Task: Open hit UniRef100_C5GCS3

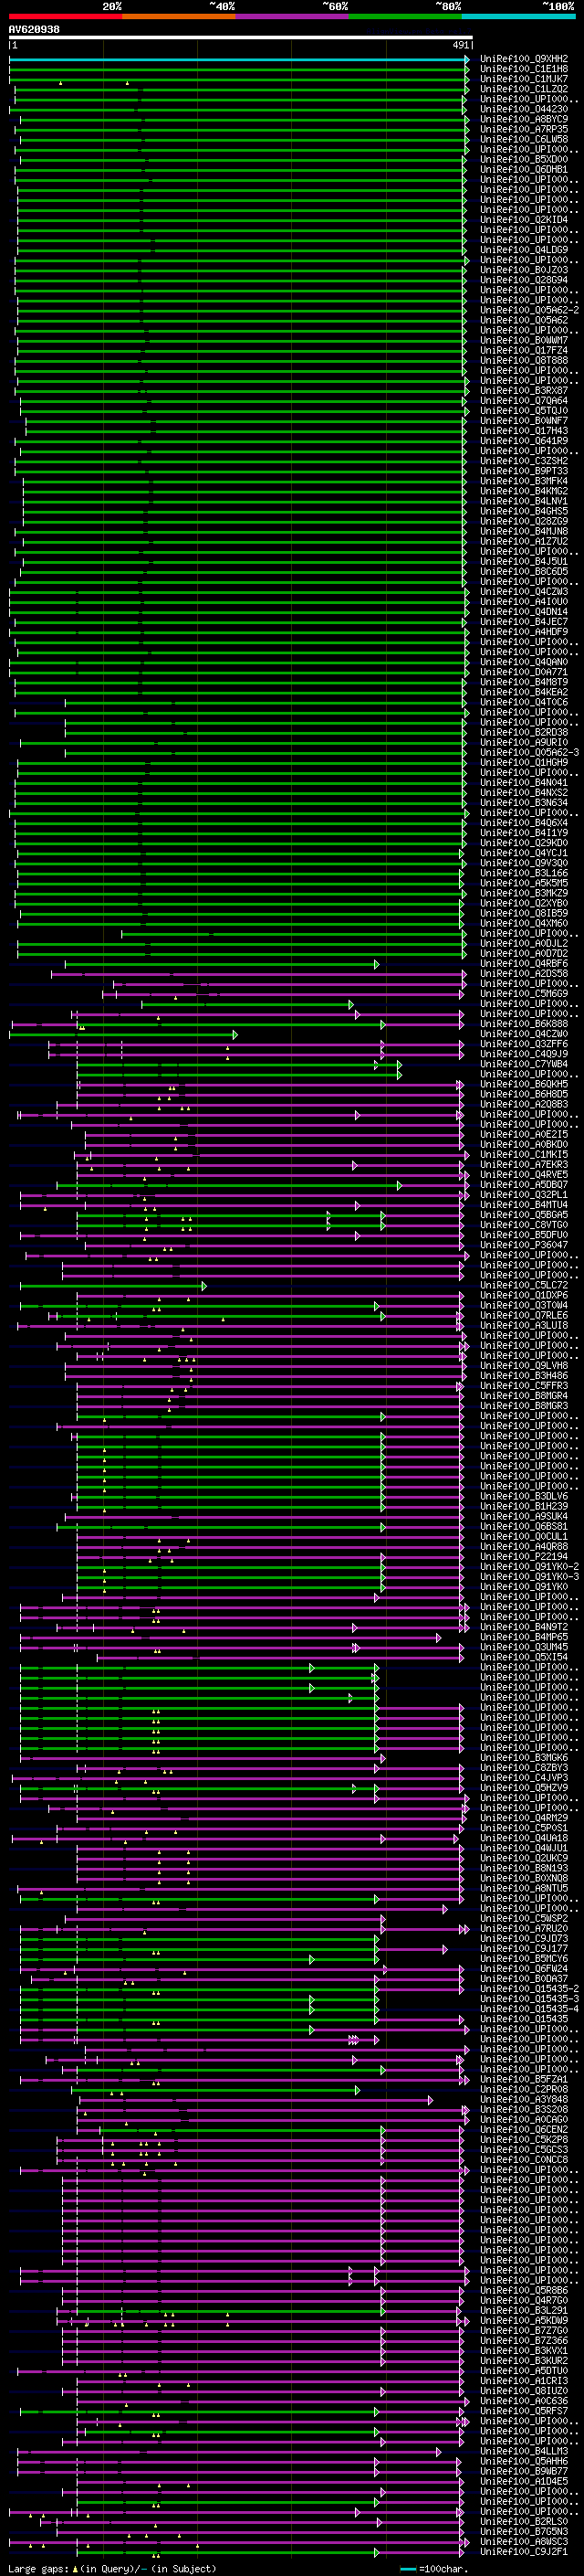Action: tap(524, 2149)
